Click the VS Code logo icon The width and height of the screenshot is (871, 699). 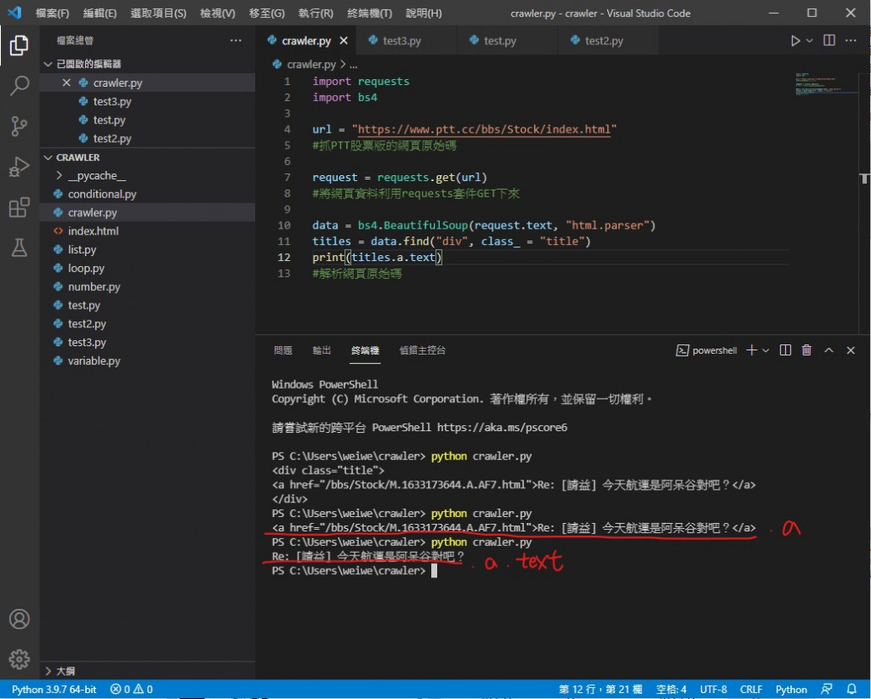(x=15, y=12)
